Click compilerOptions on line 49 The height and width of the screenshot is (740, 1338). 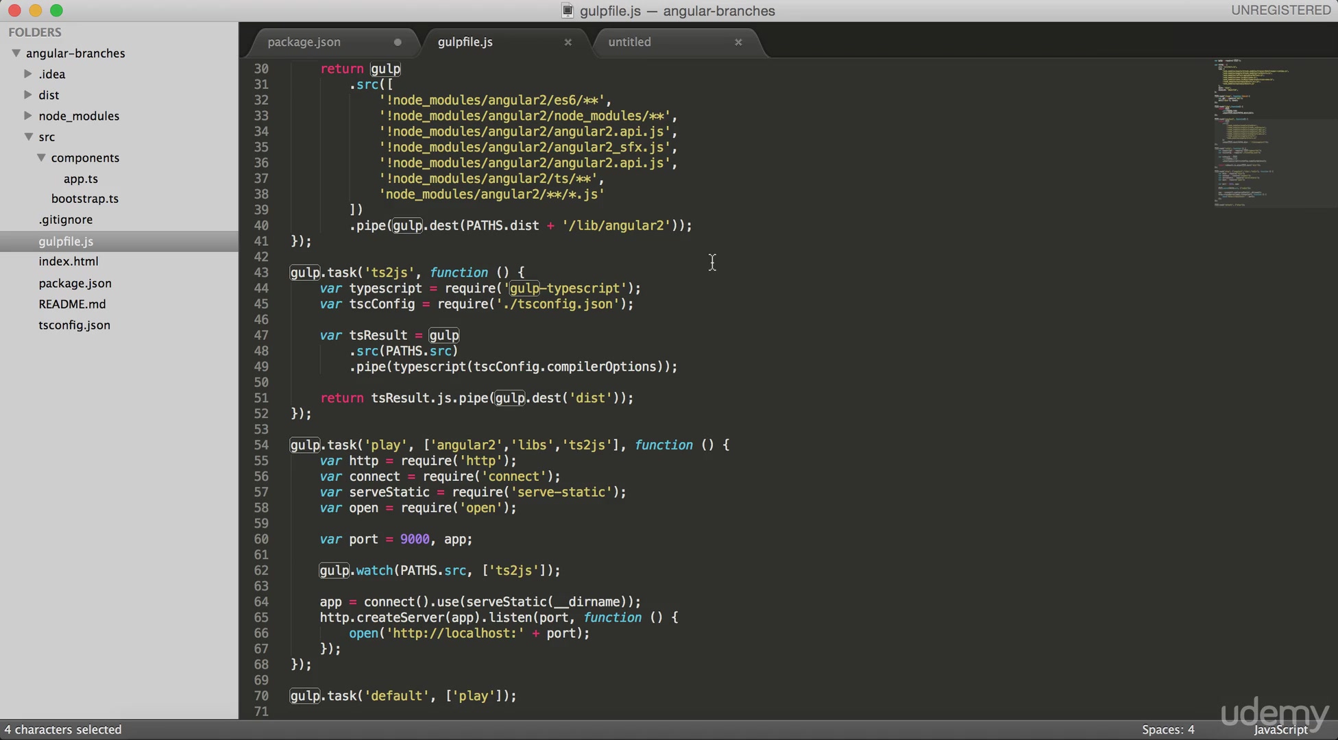click(602, 367)
